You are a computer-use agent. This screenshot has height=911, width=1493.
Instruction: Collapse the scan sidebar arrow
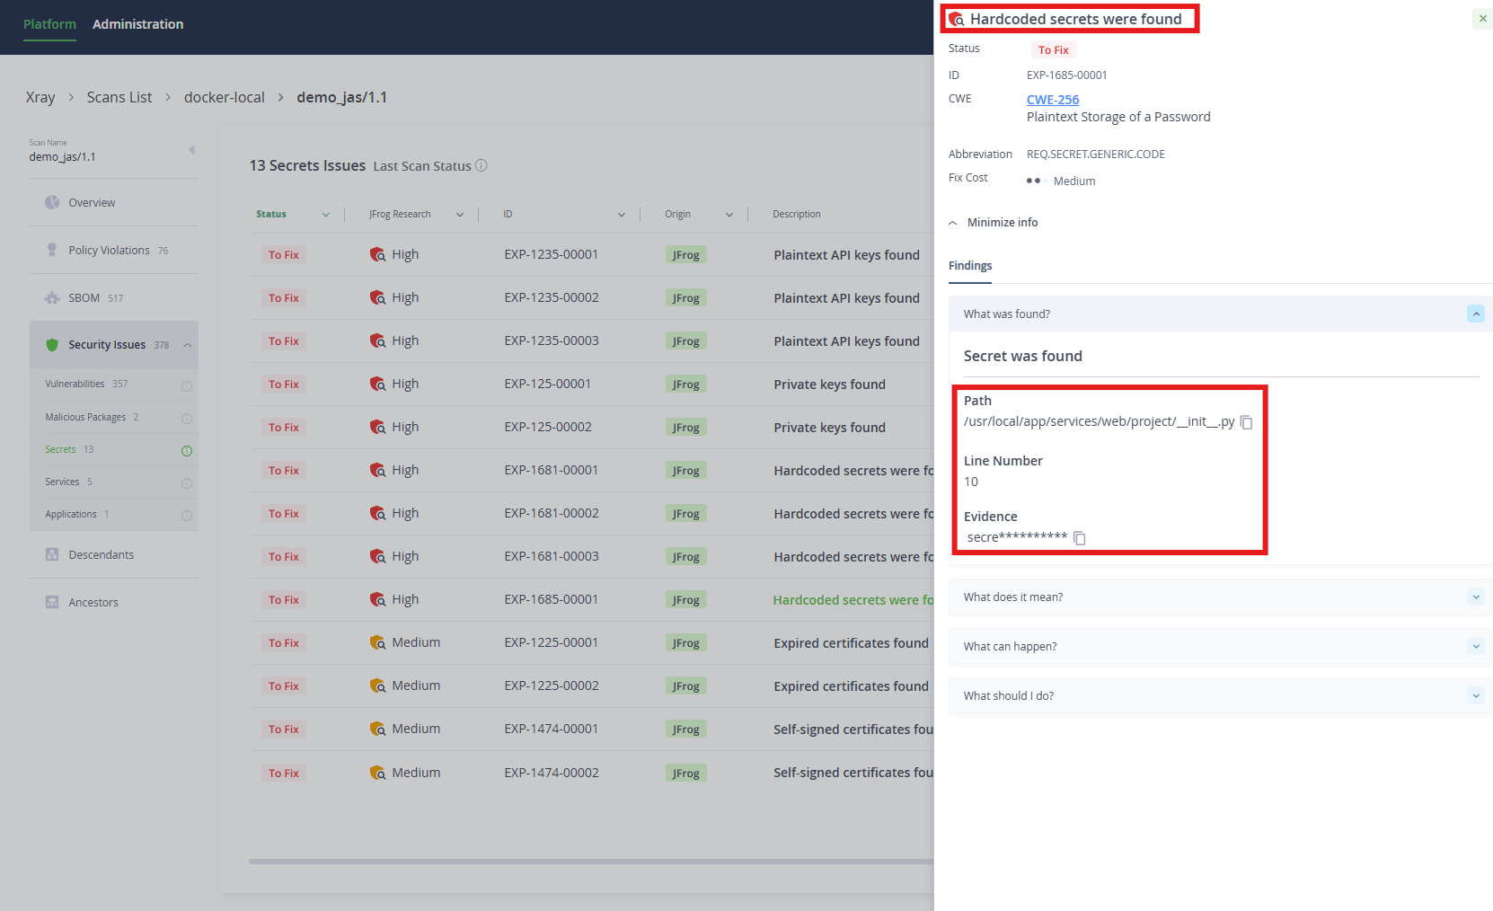[x=191, y=150]
